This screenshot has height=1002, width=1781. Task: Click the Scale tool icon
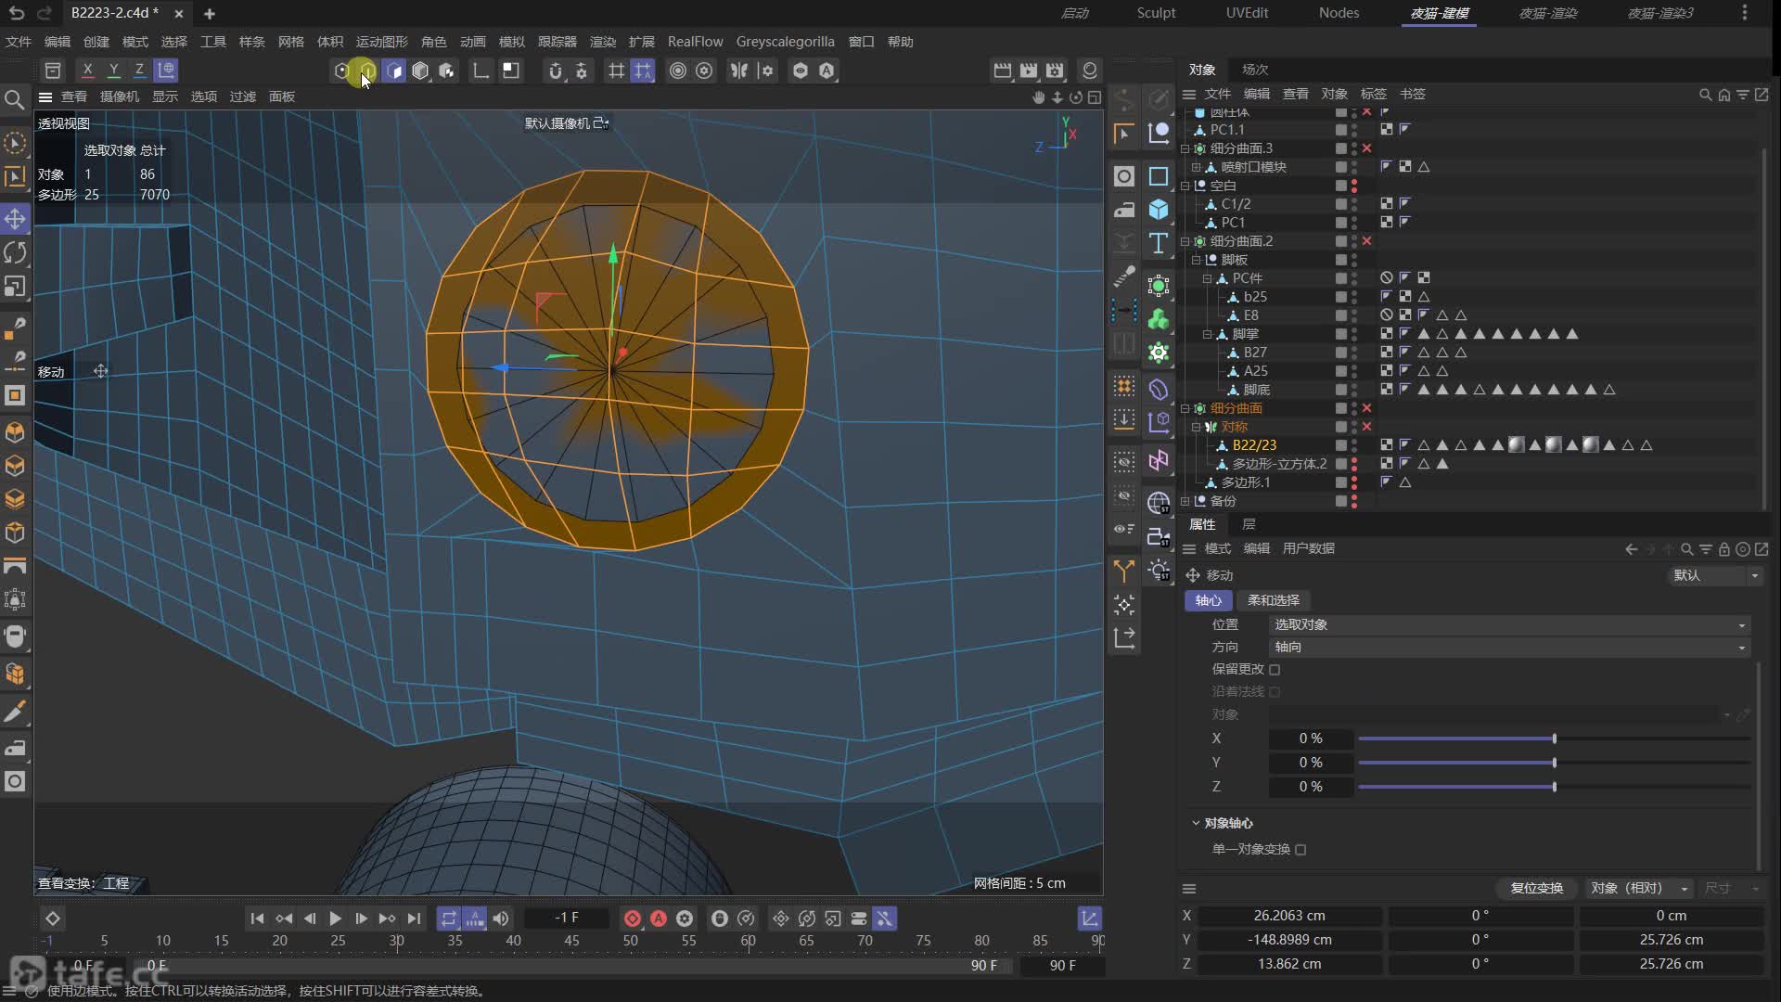(x=15, y=287)
